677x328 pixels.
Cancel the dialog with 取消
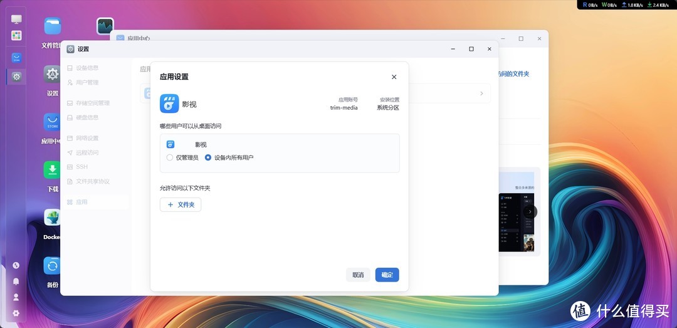358,275
